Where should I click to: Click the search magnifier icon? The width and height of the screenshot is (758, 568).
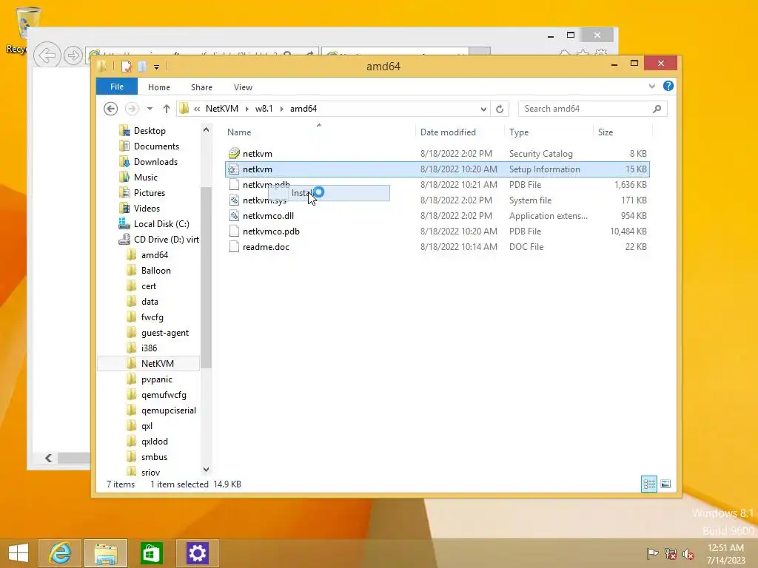657,109
